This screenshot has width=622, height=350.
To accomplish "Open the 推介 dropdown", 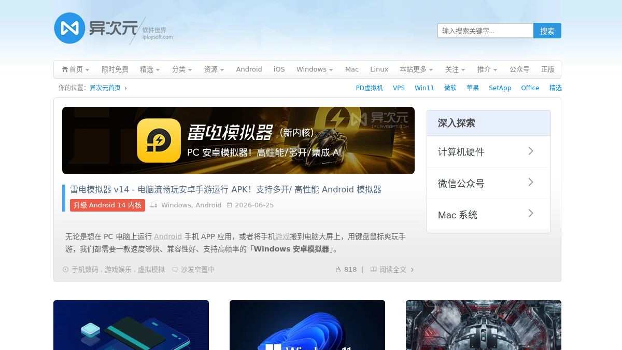I will [487, 69].
